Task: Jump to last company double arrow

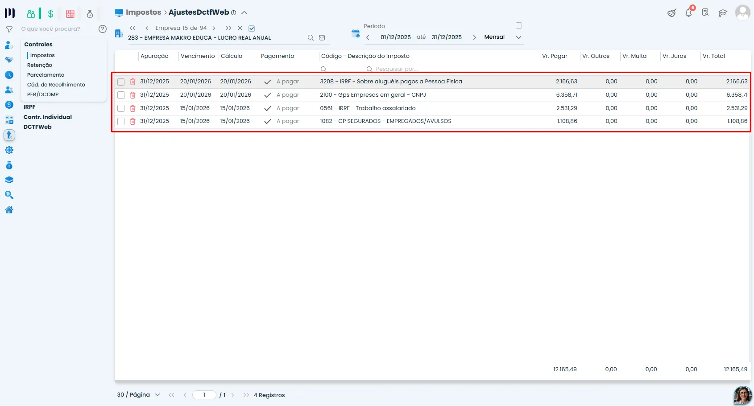Action: [228, 28]
